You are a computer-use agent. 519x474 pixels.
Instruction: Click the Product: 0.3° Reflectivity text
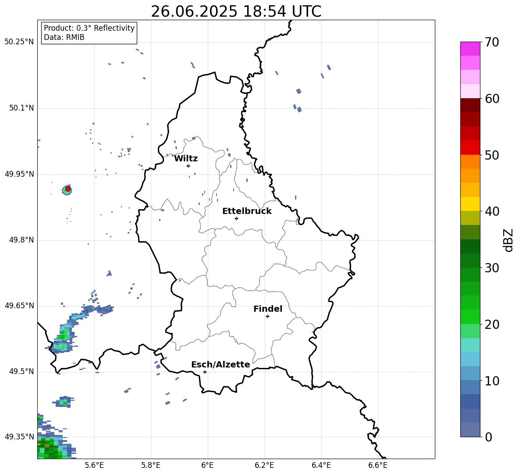(89, 28)
